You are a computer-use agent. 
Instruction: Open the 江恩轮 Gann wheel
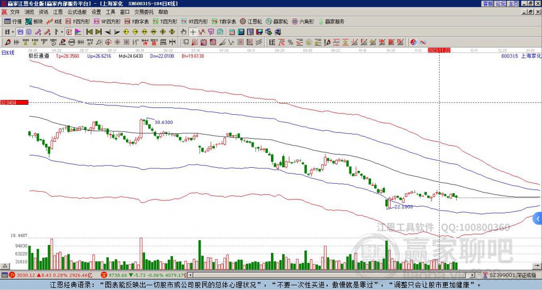251,21
